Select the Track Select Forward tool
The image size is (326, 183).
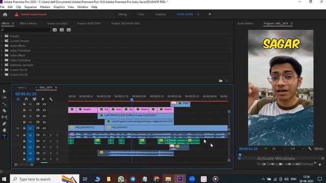pyautogui.click(x=5, y=98)
